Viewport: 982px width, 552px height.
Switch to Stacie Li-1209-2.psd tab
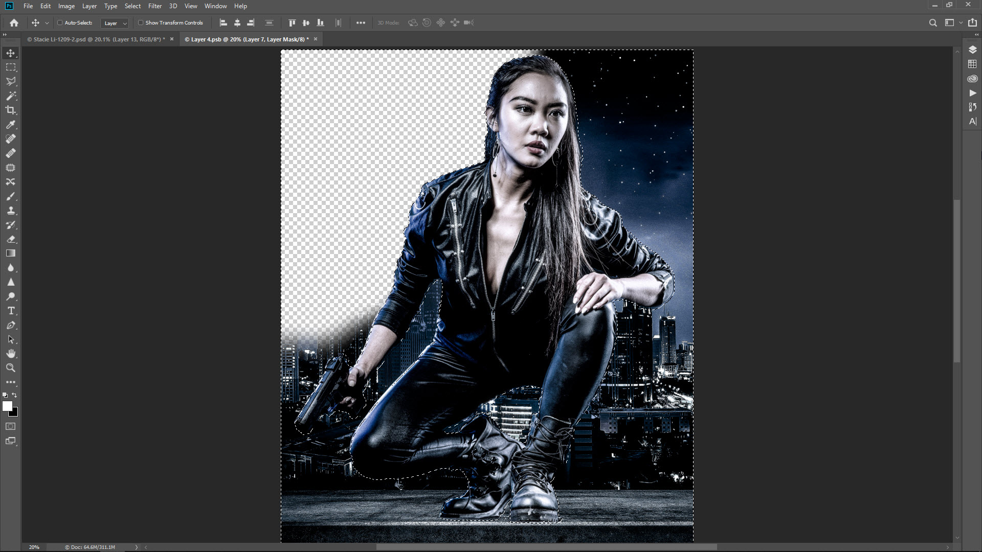[96, 39]
